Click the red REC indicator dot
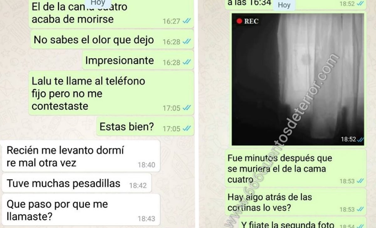376x228 pixels. [240, 21]
